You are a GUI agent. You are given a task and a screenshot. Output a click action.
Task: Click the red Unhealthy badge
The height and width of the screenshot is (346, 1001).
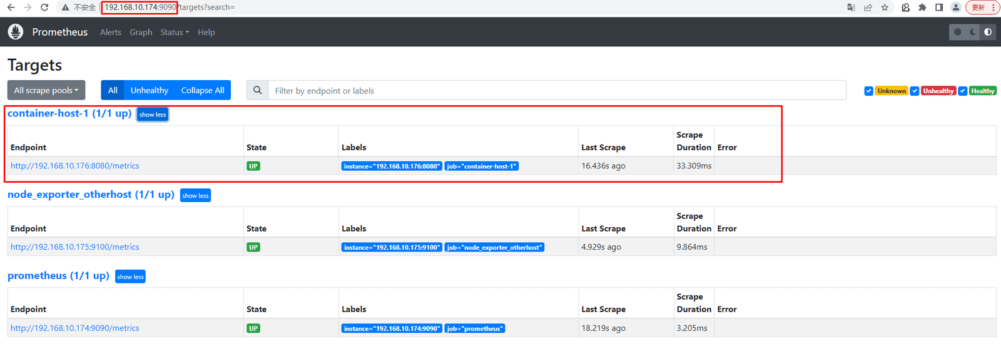[938, 91]
